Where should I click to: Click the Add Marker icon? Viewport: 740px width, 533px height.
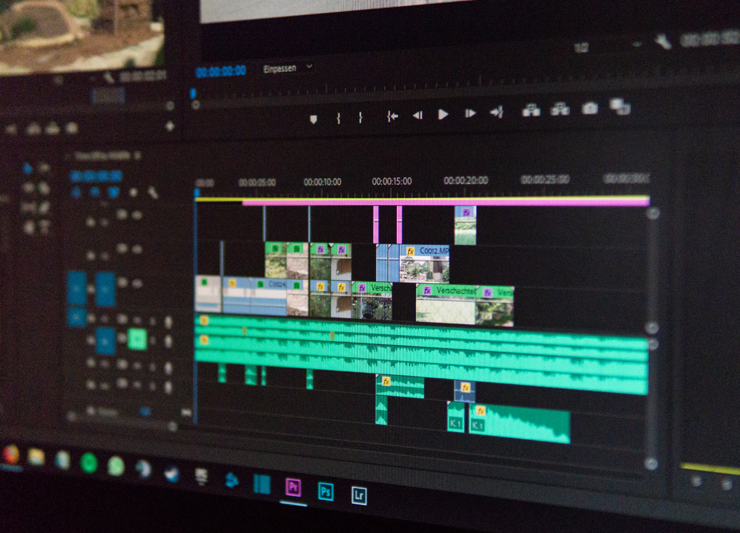point(313,119)
